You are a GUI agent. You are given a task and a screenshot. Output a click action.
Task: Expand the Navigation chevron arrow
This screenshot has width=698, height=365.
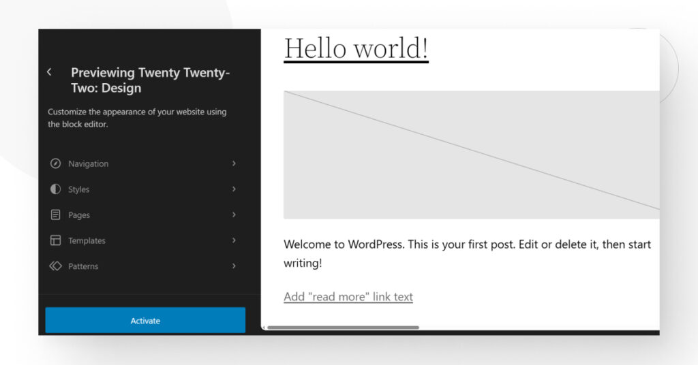point(234,163)
